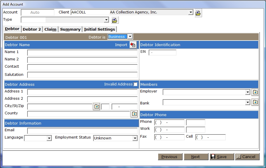Go to the Initial Settings tab
This screenshot has height=168, width=266.
[99, 29]
